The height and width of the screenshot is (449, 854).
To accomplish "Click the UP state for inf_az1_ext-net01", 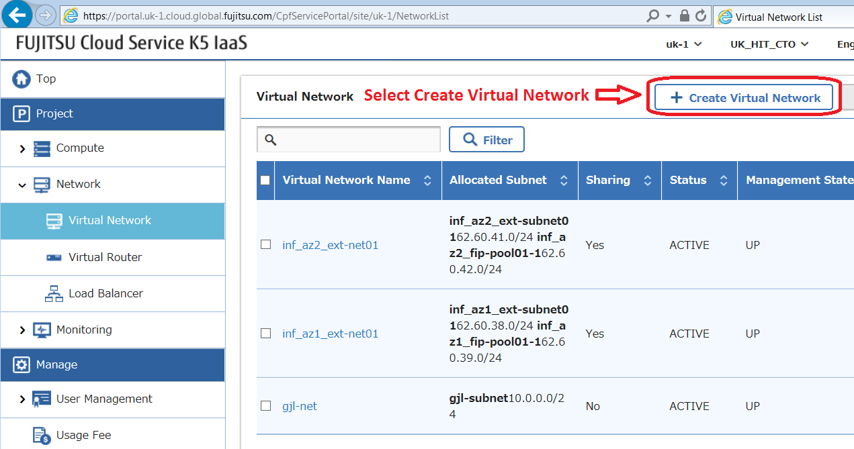I will pos(753,334).
